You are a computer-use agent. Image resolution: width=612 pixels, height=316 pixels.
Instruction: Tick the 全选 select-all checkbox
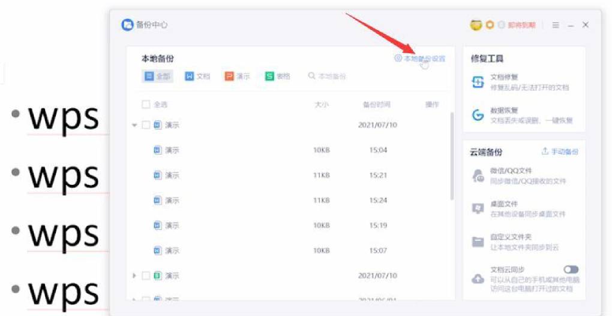pos(146,104)
